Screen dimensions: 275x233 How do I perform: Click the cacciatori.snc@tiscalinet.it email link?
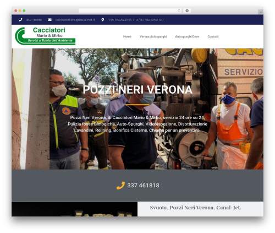click(x=75, y=20)
